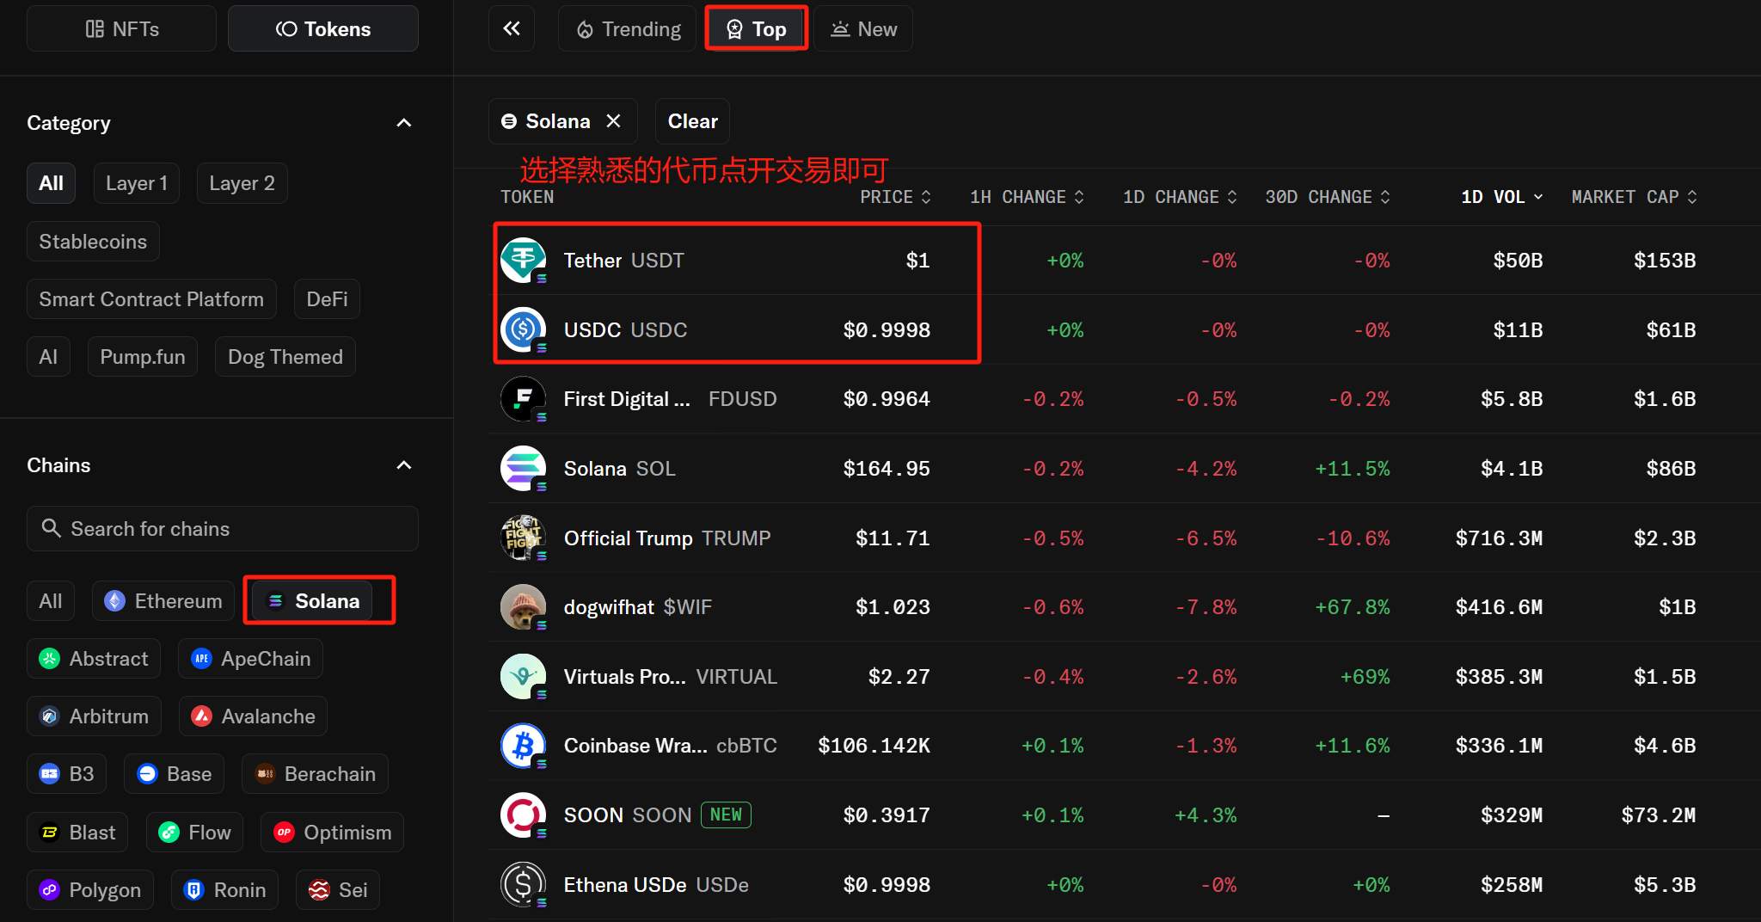Collapse the Category section chevron
The width and height of the screenshot is (1761, 922).
[x=404, y=123]
